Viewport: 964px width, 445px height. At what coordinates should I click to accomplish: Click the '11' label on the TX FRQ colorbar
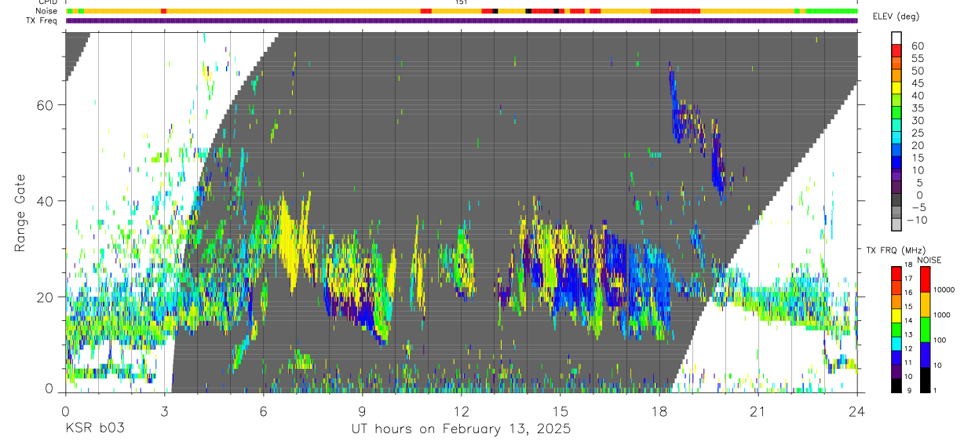(x=907, y=363)
